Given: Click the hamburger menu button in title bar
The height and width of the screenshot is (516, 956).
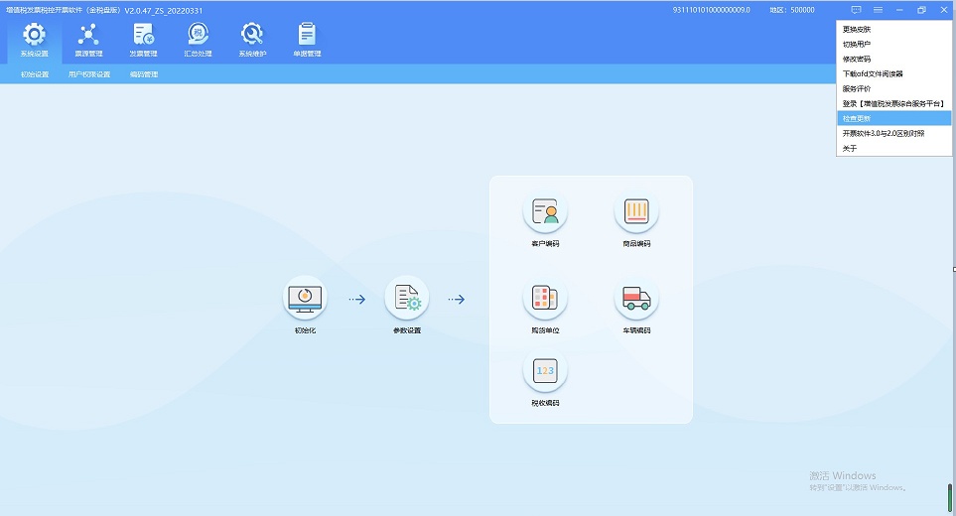Looking at the screenshot, I should pyautogui.click(x=878, y=10).
